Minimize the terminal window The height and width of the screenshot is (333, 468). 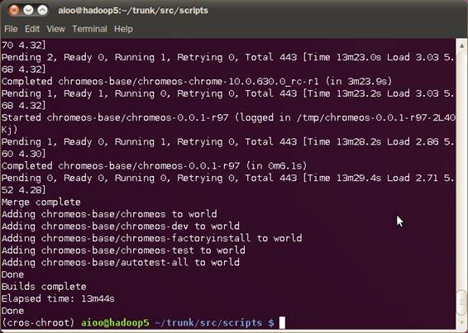point(28,11)
